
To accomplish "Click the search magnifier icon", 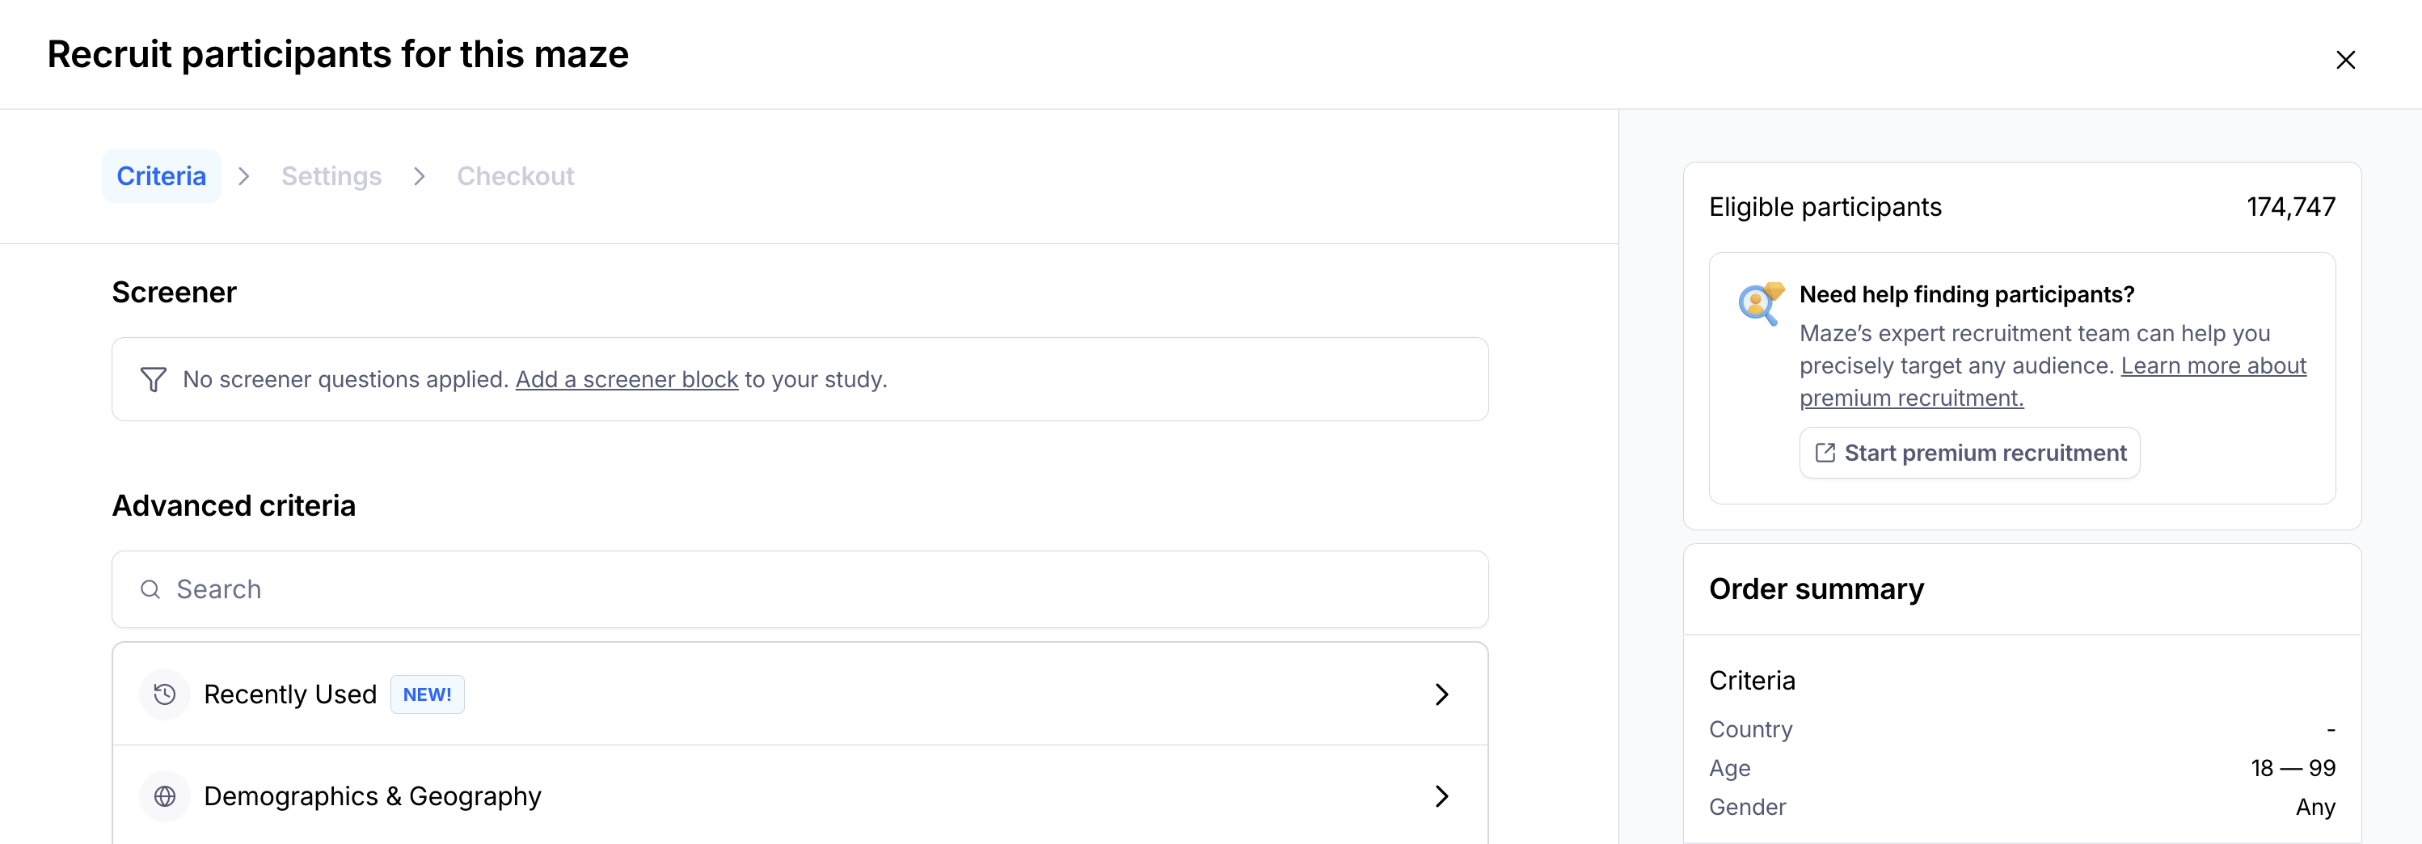I will 150,589.
